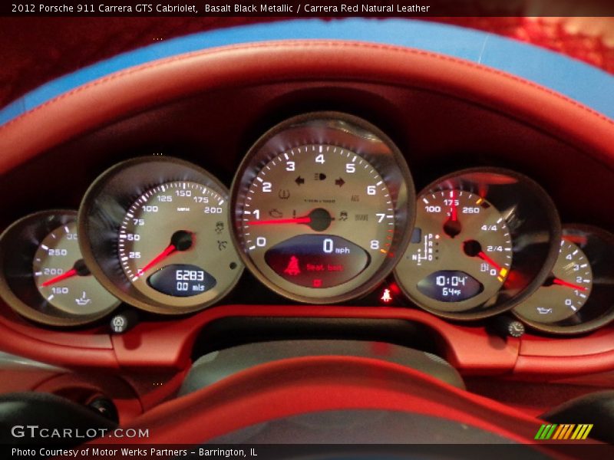Click the tire pressure warning icon
614x460 pixels.
284,194
